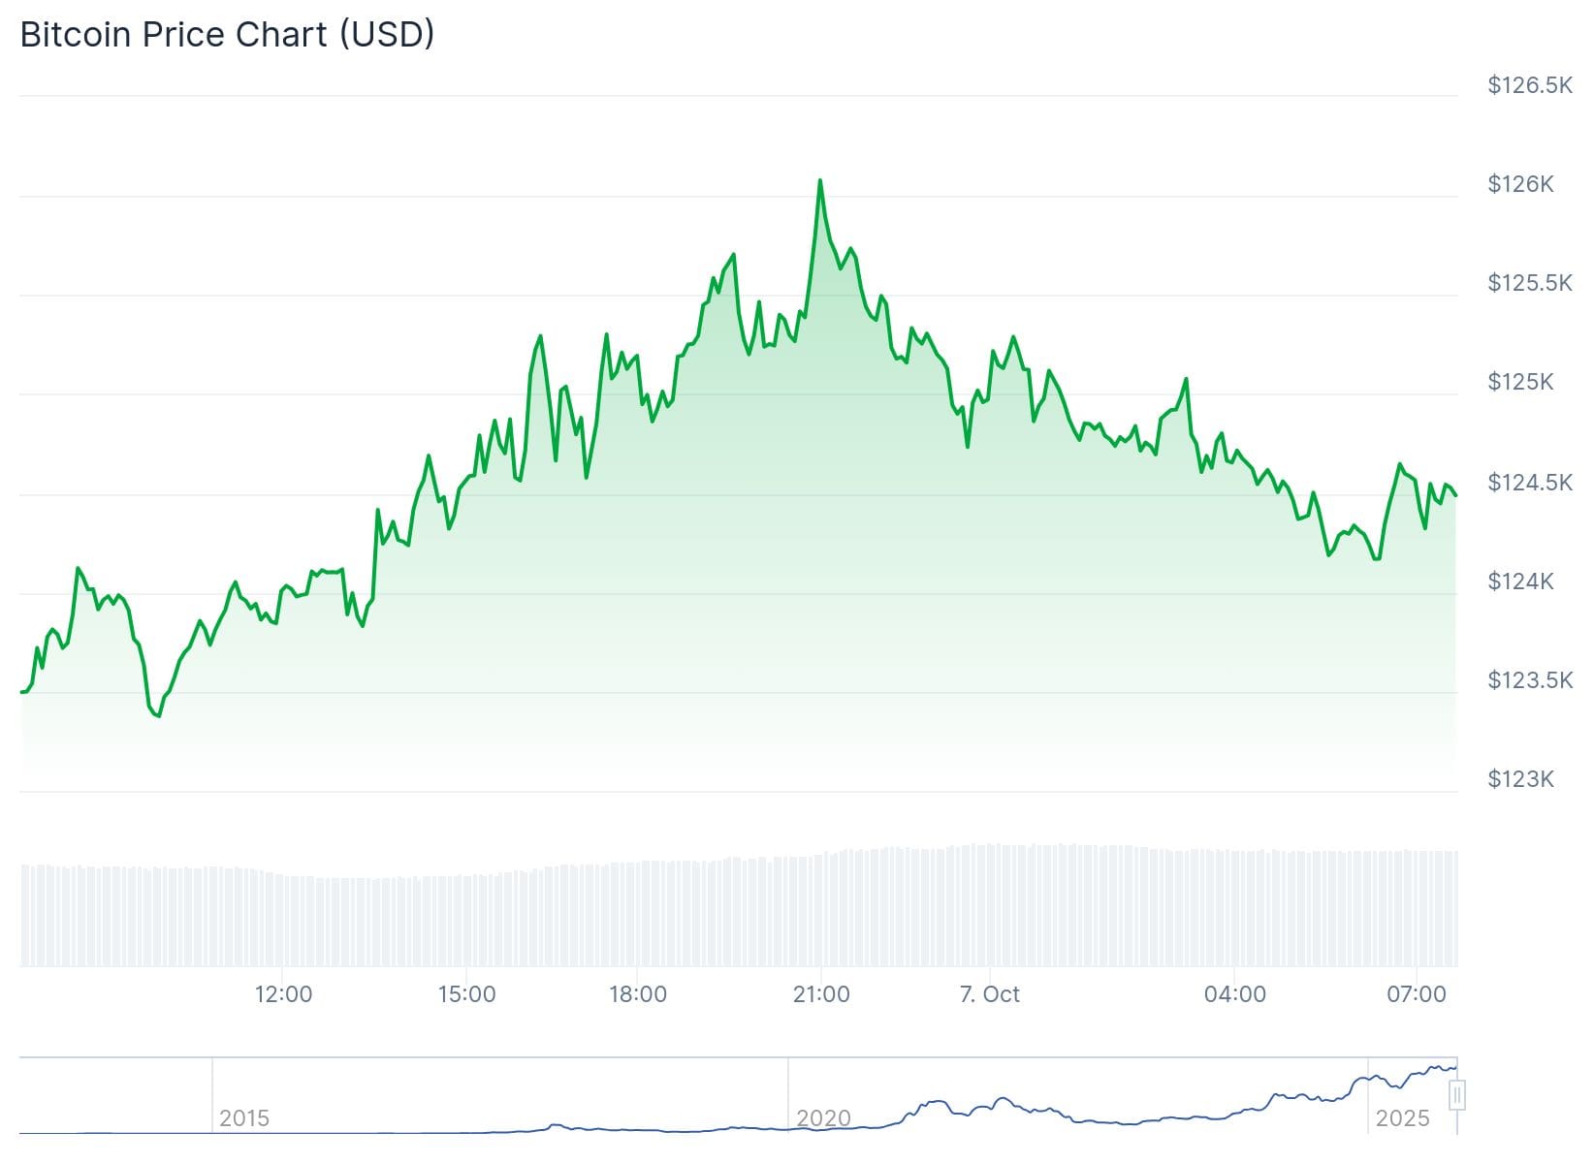The height and width of the screenshot is (1163, 1594).
Task: Click the 18:00 time axis label
Action: pos(638,994)
